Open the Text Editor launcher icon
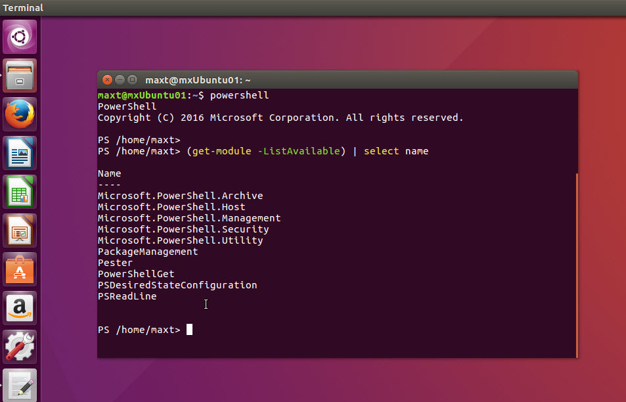The height and width of the screenshot is (402, 626). [x=20, y=385]
